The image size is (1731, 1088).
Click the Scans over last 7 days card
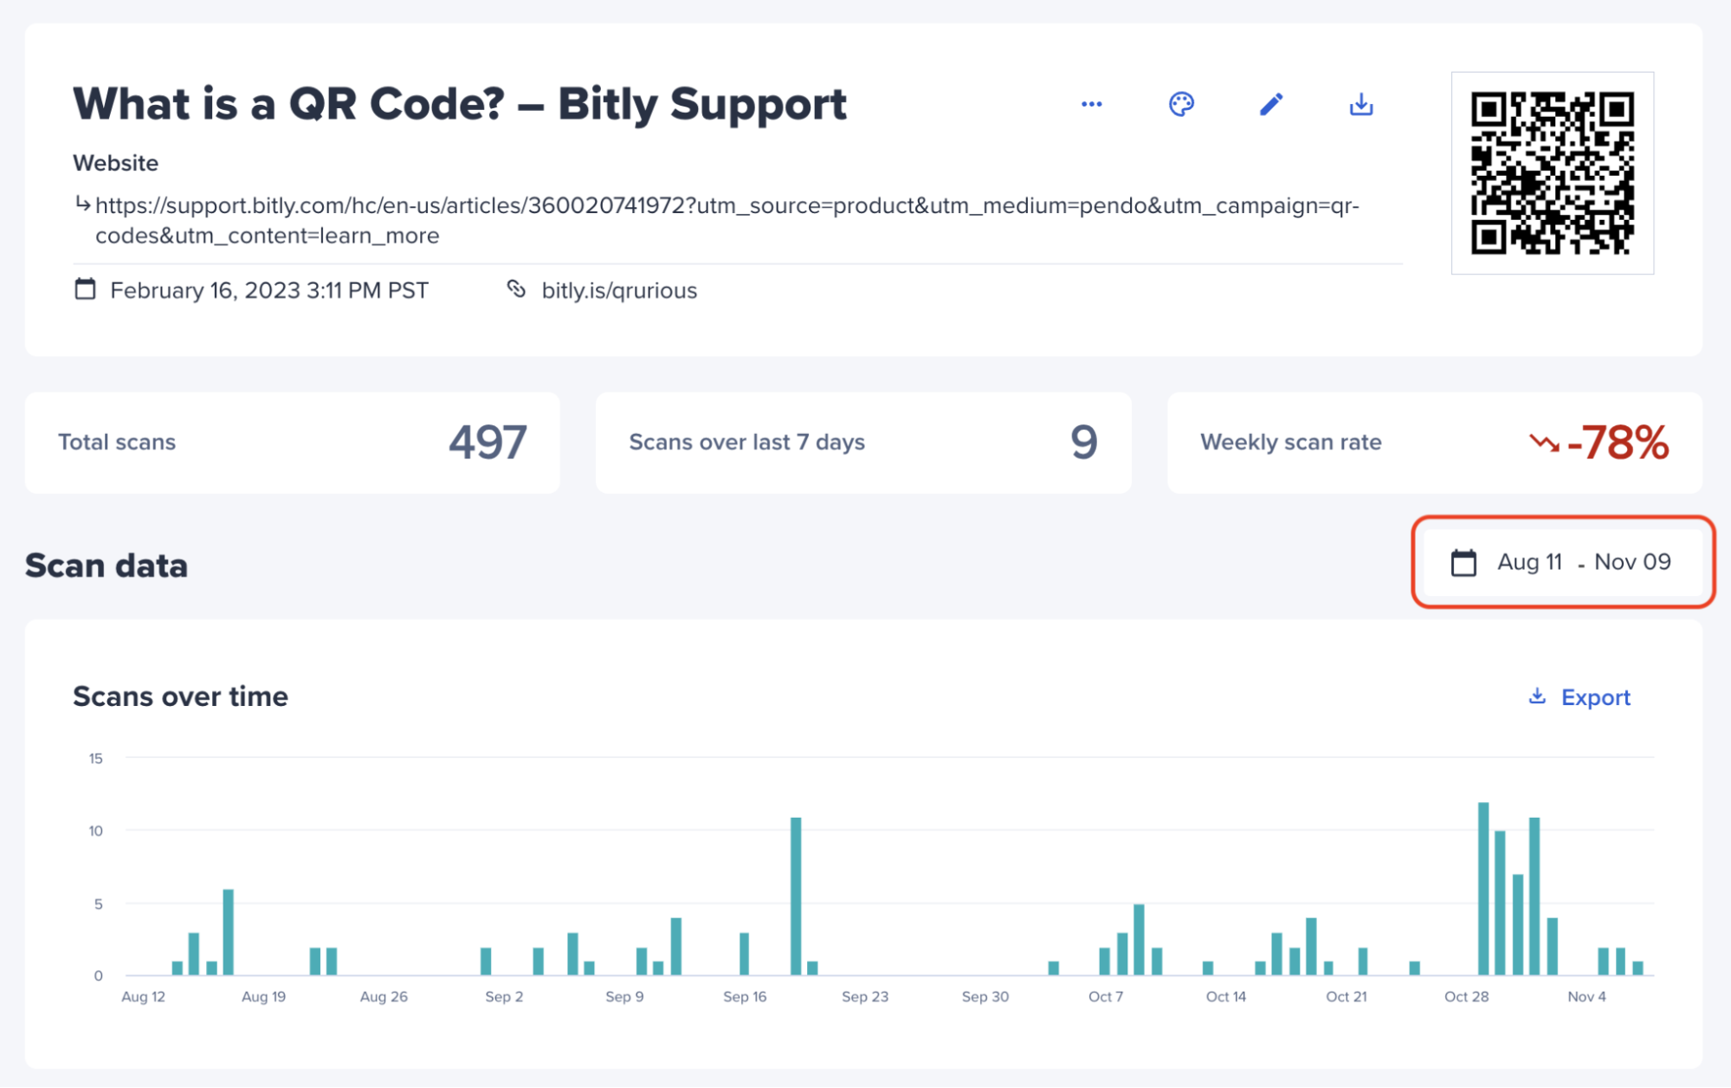point(862,443)
